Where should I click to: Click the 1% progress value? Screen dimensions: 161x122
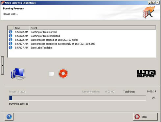[153, 98]
